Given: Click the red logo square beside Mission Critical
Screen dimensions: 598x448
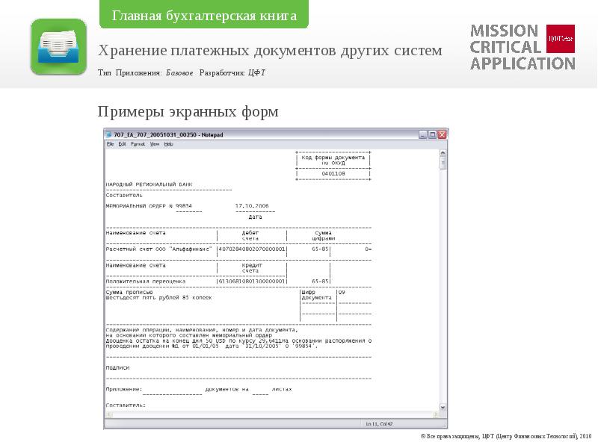Looking at the screenshot, I should point(561,37).
